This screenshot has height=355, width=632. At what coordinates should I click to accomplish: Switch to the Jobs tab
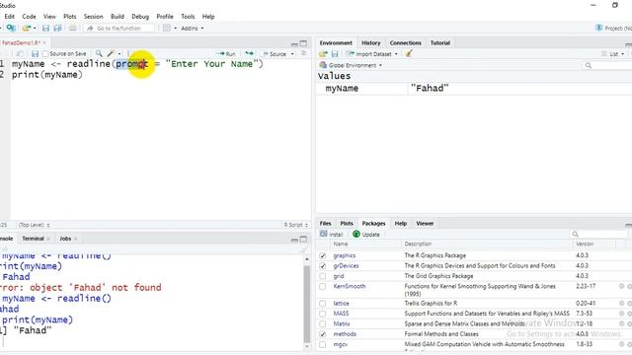coord(65,239)
